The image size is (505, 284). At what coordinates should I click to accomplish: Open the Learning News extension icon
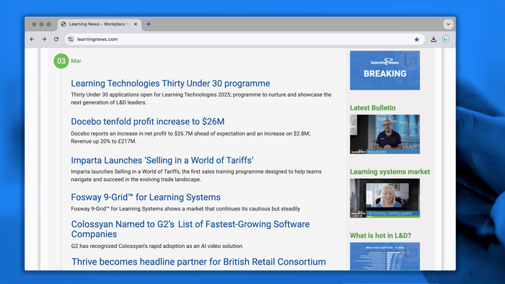446,39
